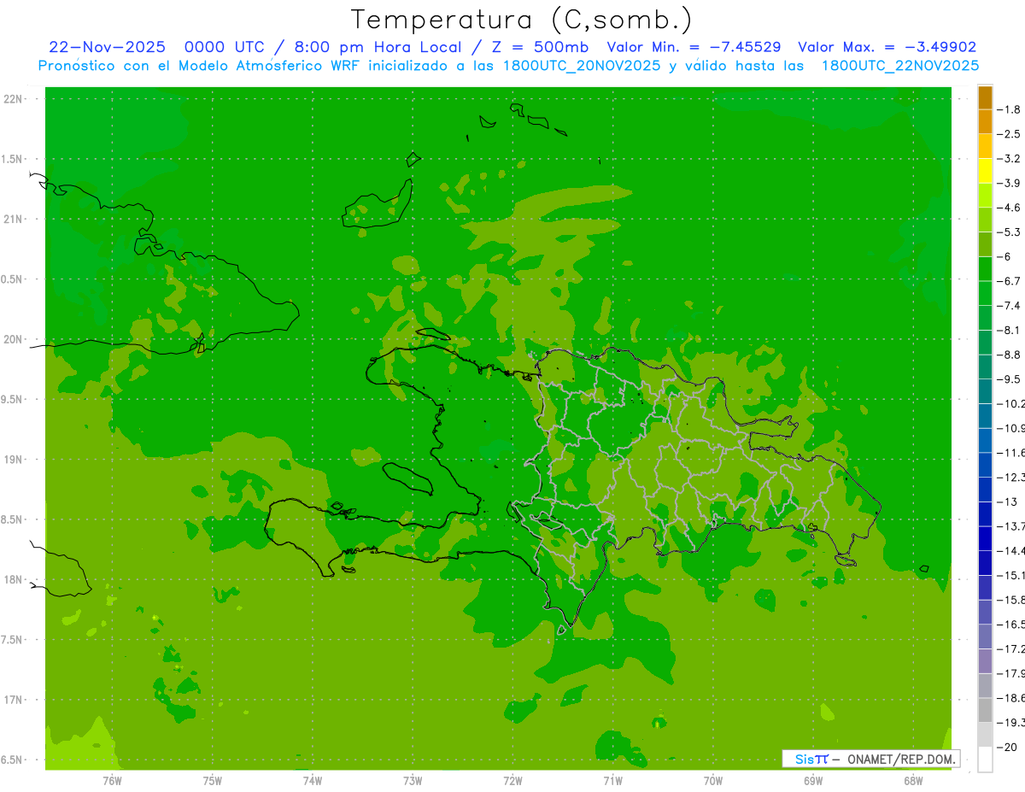
Task: Click the '18N' latitude label
Action: [x=13, y=579]
